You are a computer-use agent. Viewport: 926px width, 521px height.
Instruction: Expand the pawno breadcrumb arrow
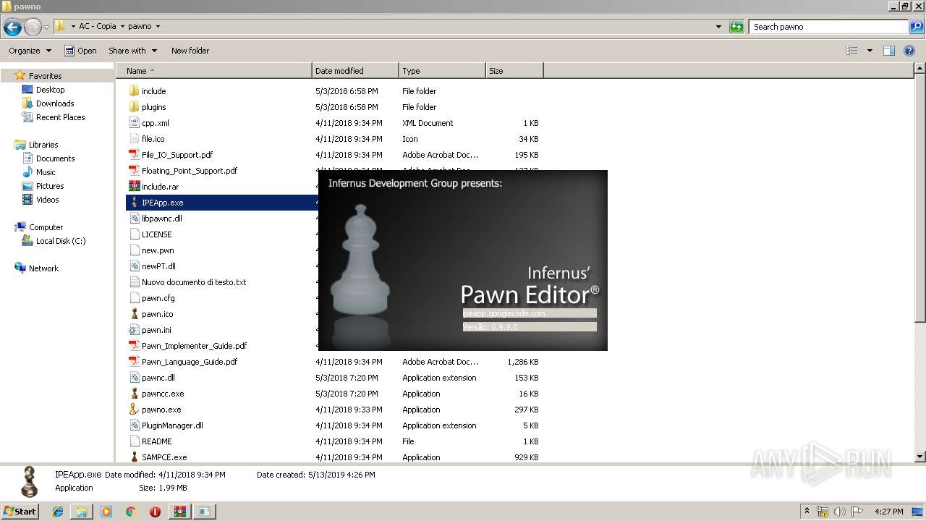(158, 27)
